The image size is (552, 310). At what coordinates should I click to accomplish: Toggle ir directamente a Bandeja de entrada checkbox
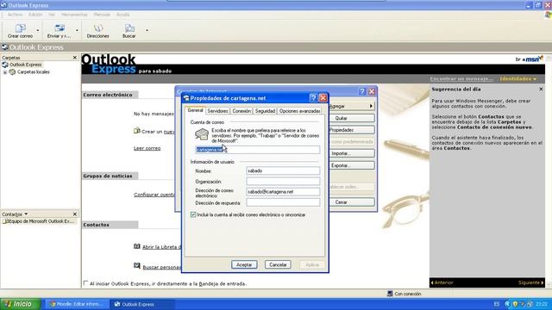[x=85, y=283]
